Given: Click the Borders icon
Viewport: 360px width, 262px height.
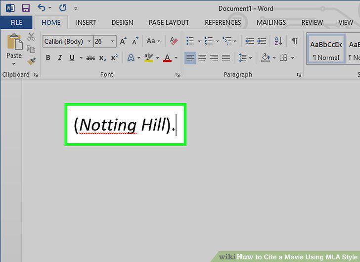Looking at the screenshot, I should [283, 58].
